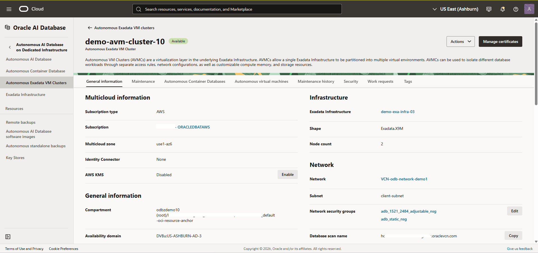The height and width of the screenshot is (253, 538).
Task: Open the demo-exa-infra-03 link
Action: click(397, 112)
